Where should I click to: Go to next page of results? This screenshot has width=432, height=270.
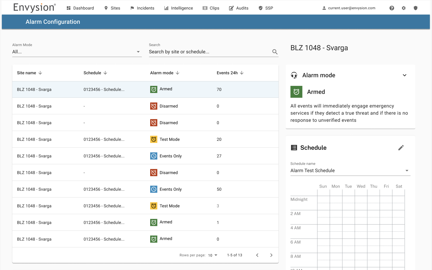coord(271,255)
